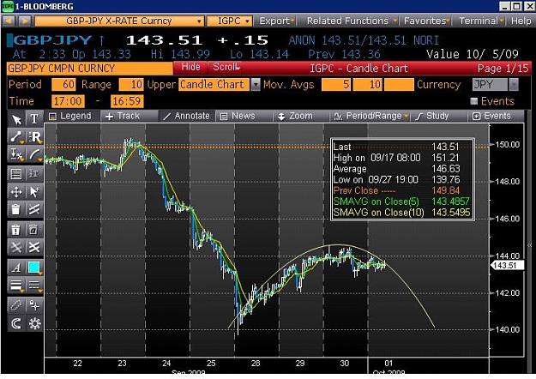This screenshot has height=379, width=536.
Task: Open the italic A font style tool
Action: tap(16, 268)
